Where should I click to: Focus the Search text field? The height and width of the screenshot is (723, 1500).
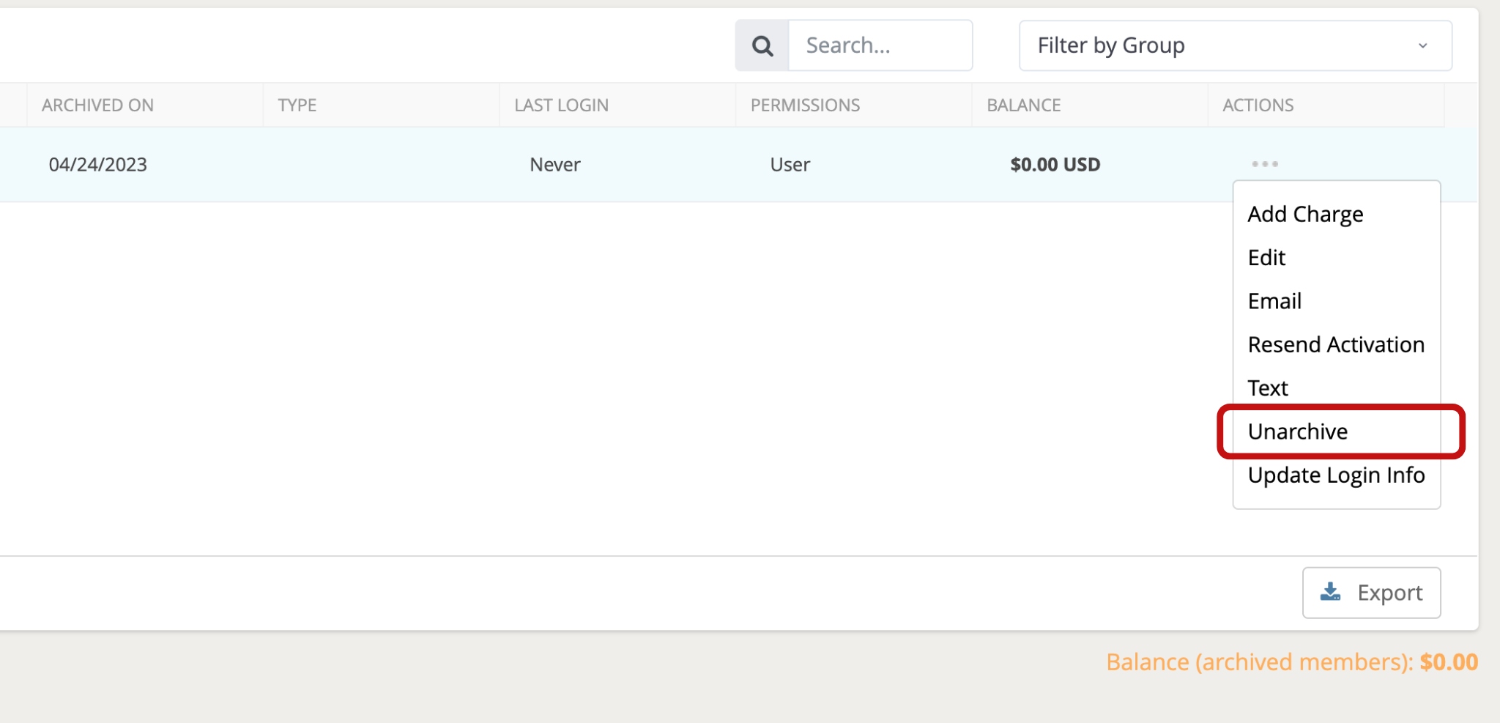coord(880,46)
